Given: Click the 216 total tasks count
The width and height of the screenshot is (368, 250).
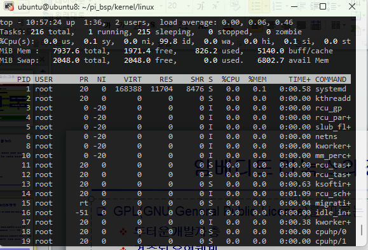Looking at the screenshot, I should point(37,32).
